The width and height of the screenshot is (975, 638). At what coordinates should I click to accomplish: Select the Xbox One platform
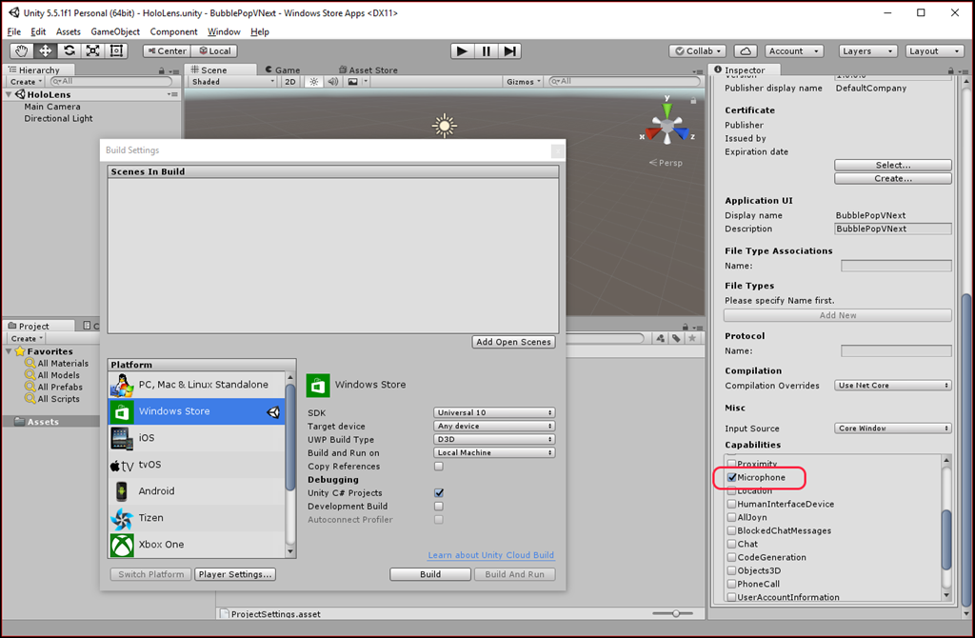point(197,545)
